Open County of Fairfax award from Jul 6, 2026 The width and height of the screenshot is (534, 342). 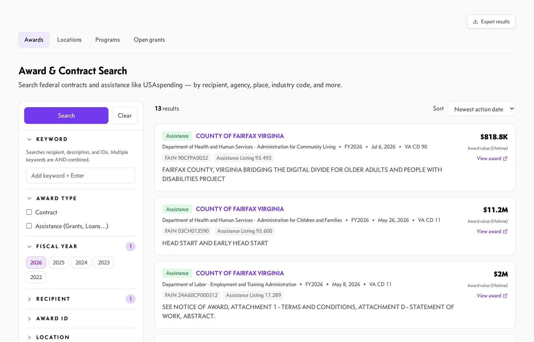240,136
